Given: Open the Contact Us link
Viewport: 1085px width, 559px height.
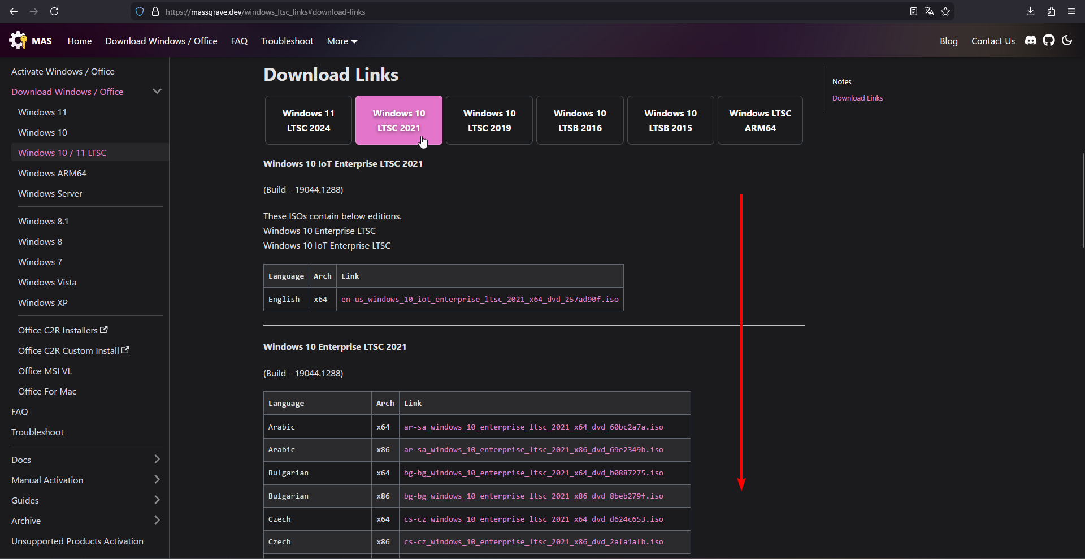Looking at the screenshot, I should tap(993, 41).
